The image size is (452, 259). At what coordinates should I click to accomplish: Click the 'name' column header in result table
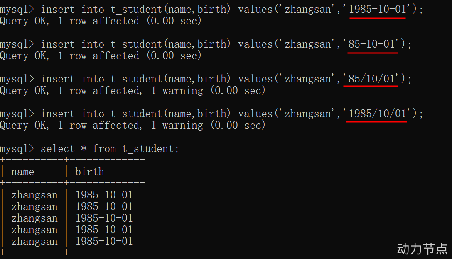[x=23, y=172]
